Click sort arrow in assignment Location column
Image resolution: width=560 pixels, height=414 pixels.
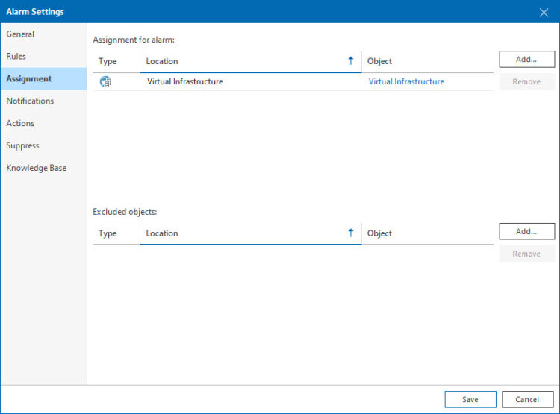[x=351, y=61]
